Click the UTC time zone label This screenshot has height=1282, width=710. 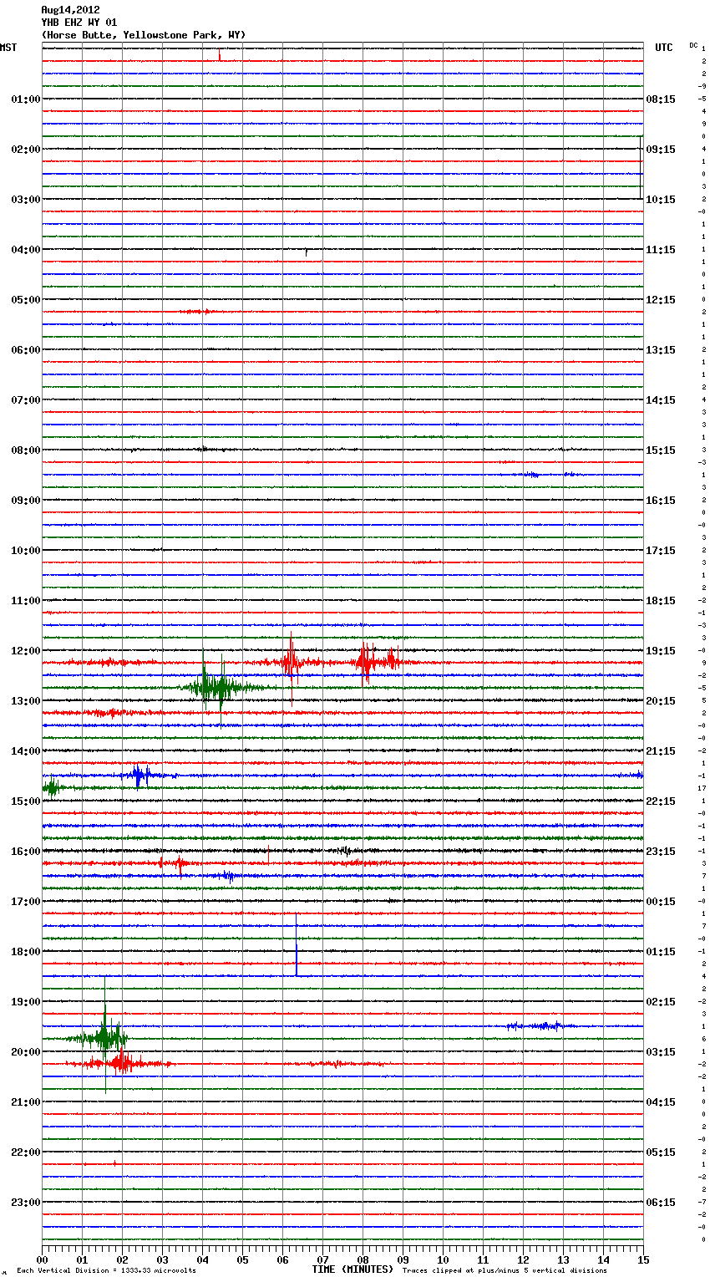(663, 48)
